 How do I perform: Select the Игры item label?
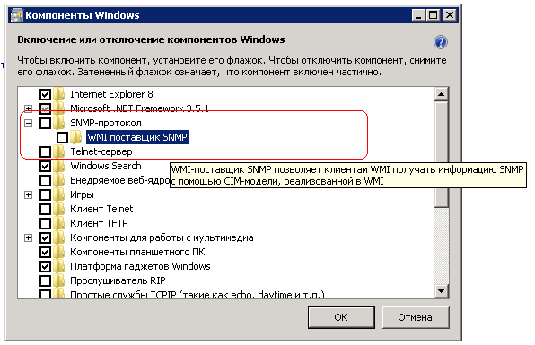click(82, 194)
